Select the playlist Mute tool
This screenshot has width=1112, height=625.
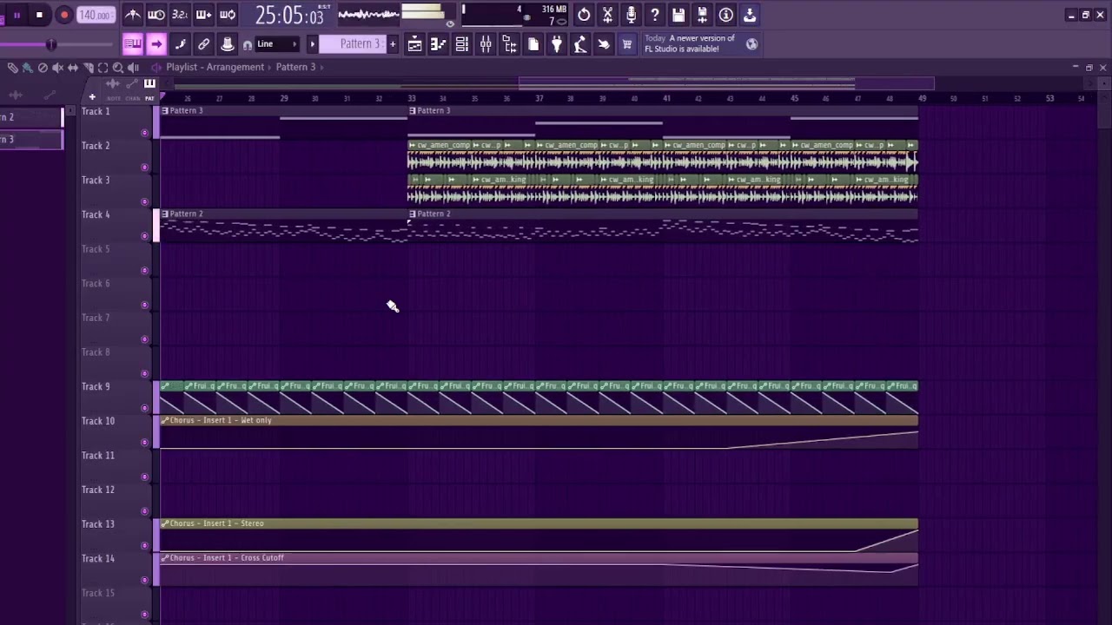[x=57, y=67]
